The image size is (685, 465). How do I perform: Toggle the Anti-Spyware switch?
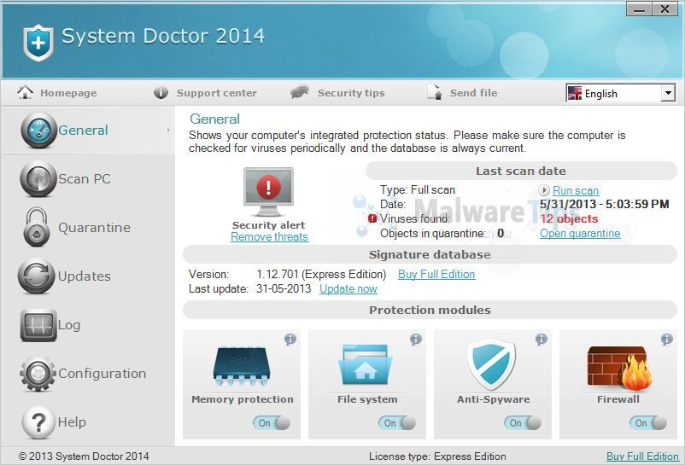tap(523, 422)
